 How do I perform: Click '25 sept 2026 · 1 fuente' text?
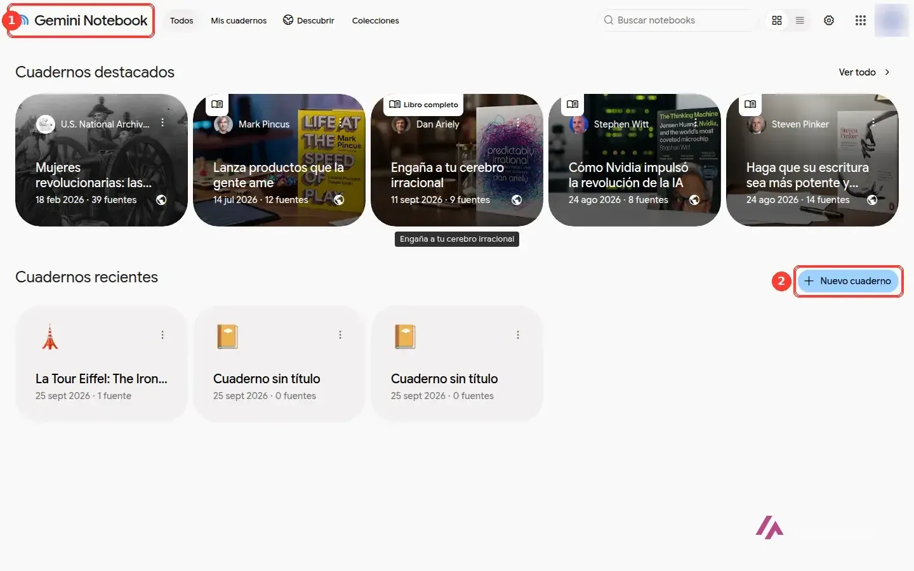(x=83, y=396)
